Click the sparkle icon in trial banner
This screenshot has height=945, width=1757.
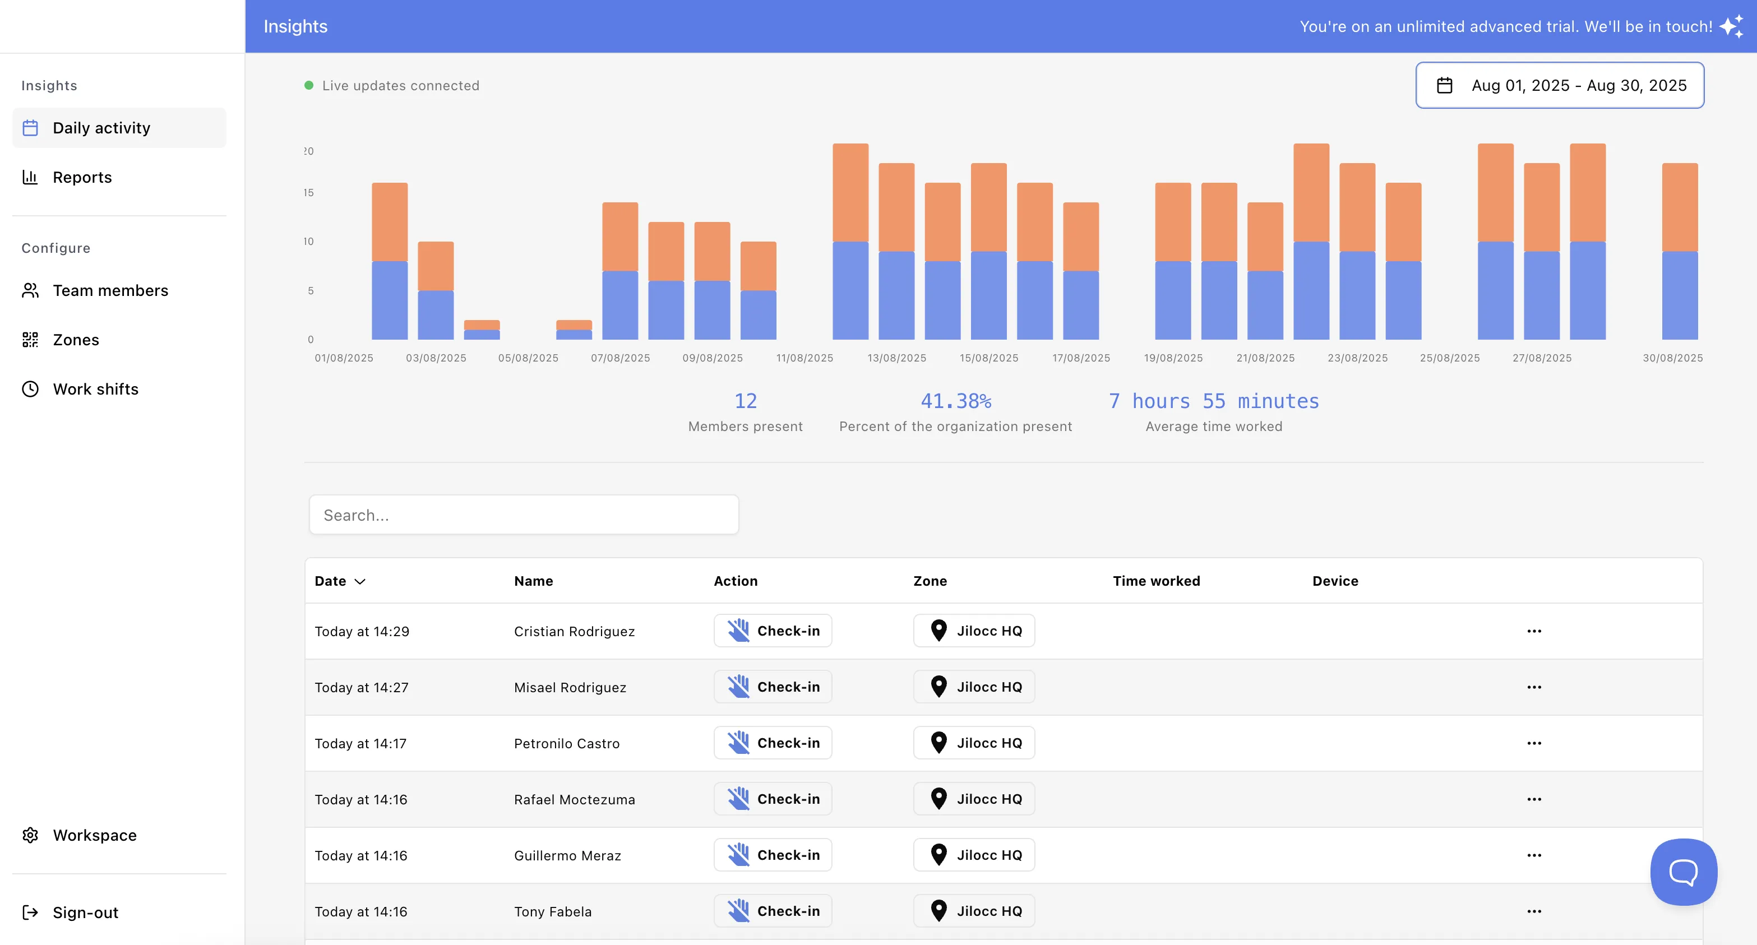pyautogui.click(x=1732, y=26)
